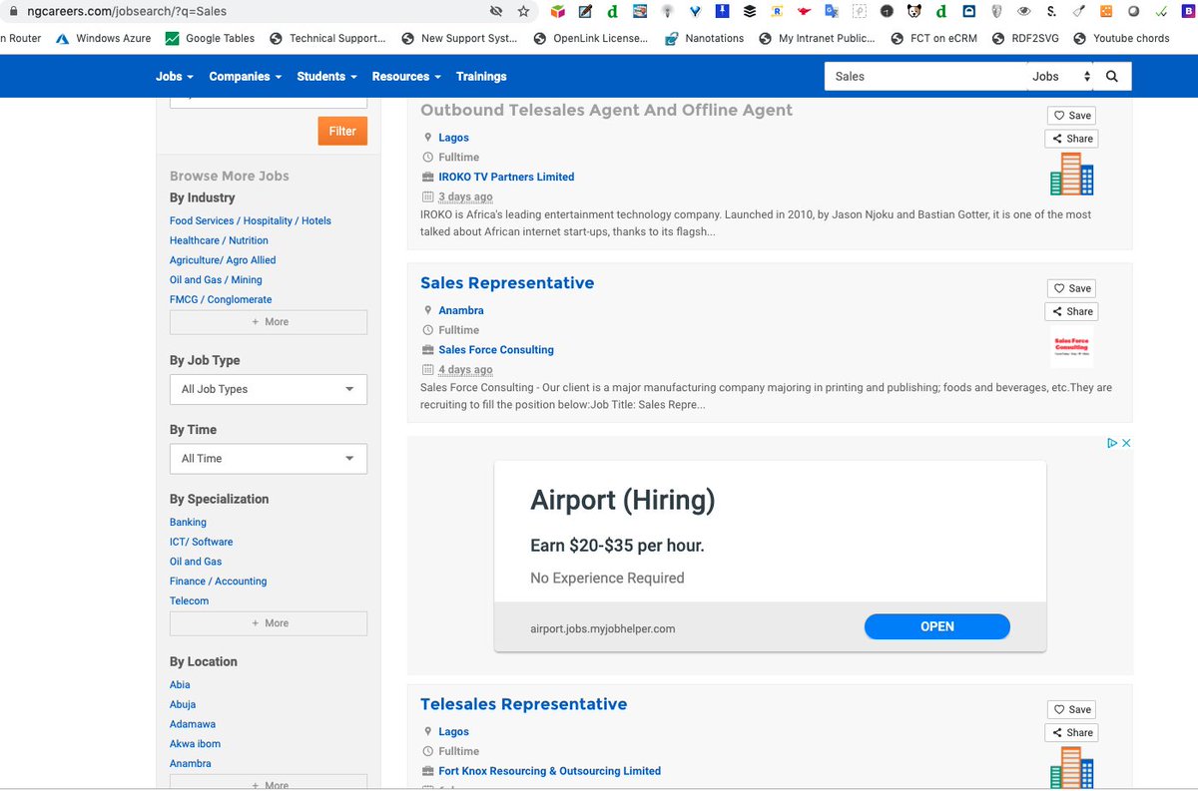Open Google Tables bookmark
The width and height of the screenshot is (1198, 791).
(x=210, y=38)
